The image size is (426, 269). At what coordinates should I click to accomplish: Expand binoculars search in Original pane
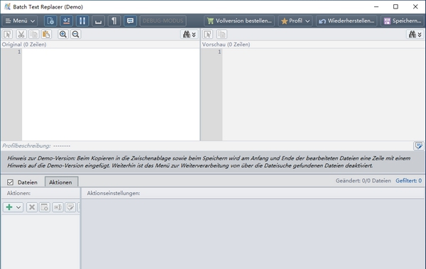coord(190,34)
